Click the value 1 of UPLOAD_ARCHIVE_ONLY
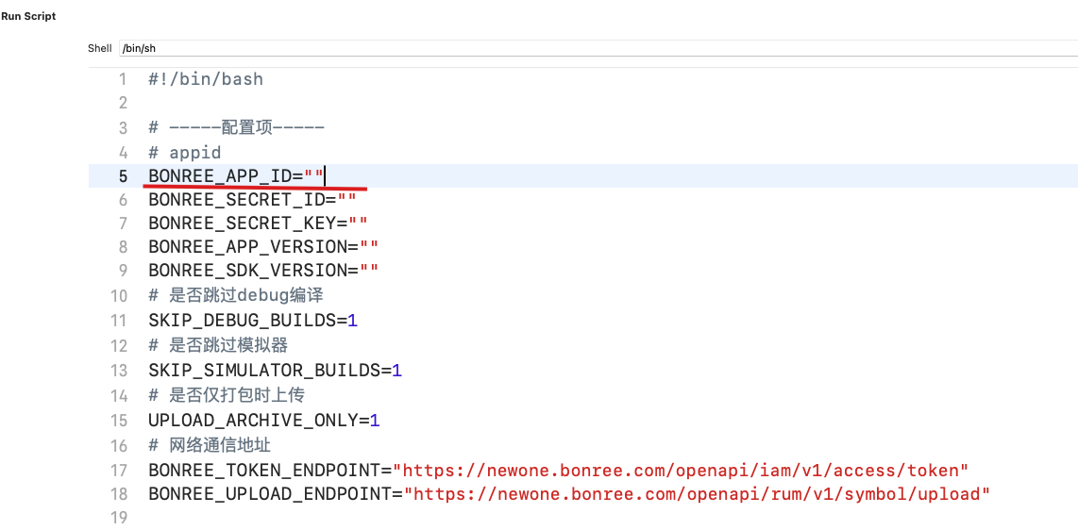Image resolution: width=1078 pixels, height=530 pixels. pos(375,421)
